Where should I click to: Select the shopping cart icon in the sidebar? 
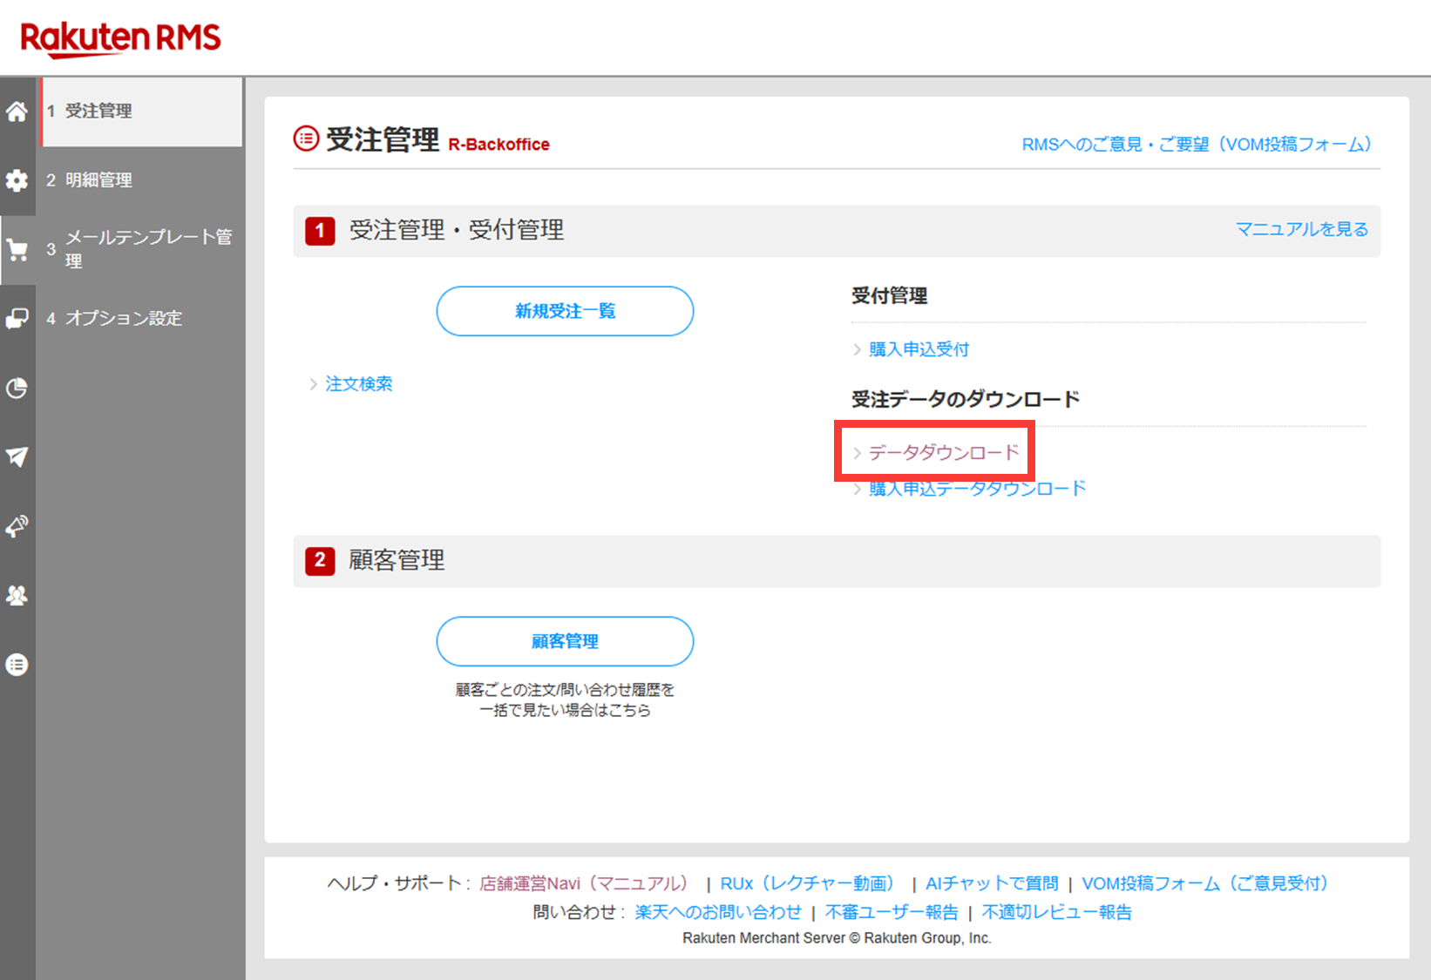coord(17,250)
